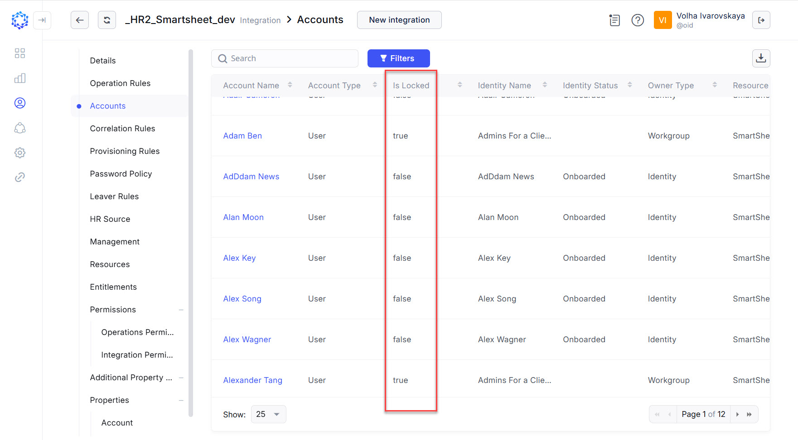
Task: Collapse the Permissions section
Action: (x=182, y=310)
